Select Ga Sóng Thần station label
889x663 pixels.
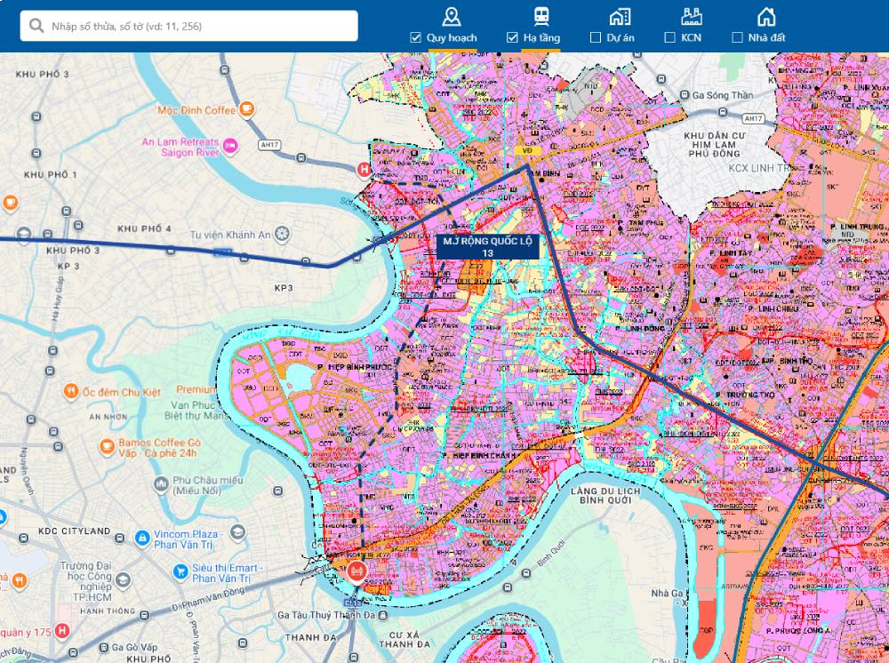722,95
